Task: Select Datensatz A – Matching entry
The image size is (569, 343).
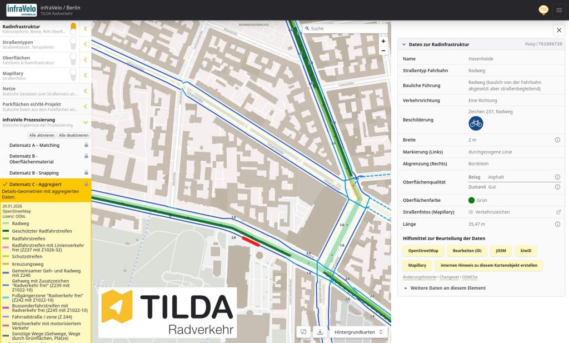Action: [x=34, y=145]
